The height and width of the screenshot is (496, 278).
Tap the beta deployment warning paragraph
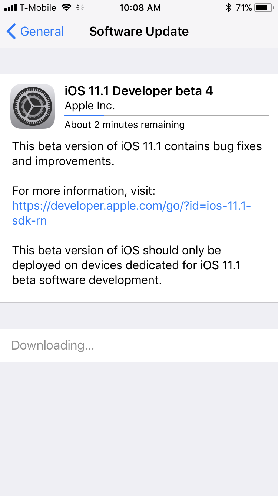click(126, 265)
